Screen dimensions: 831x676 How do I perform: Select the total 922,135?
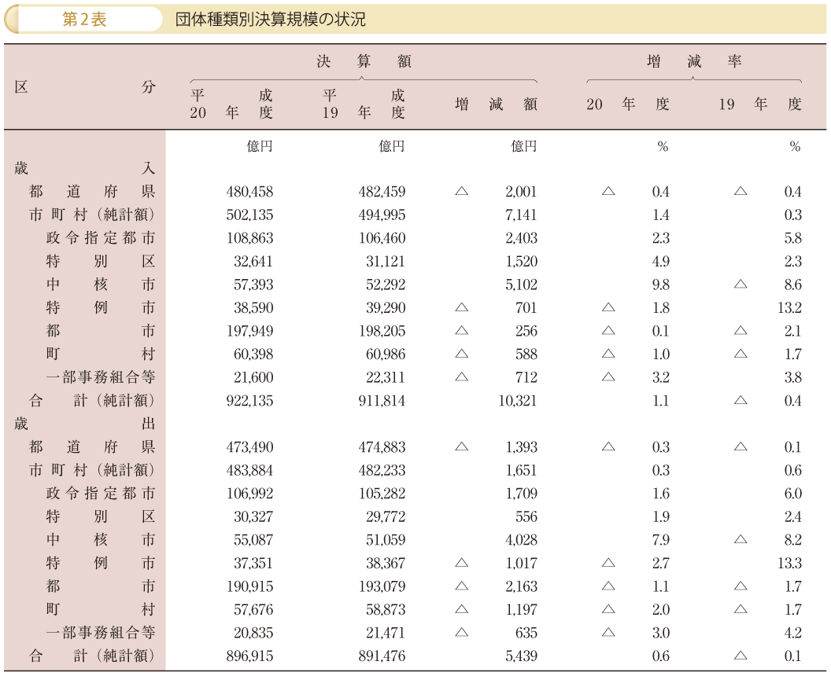click(249, 401)
